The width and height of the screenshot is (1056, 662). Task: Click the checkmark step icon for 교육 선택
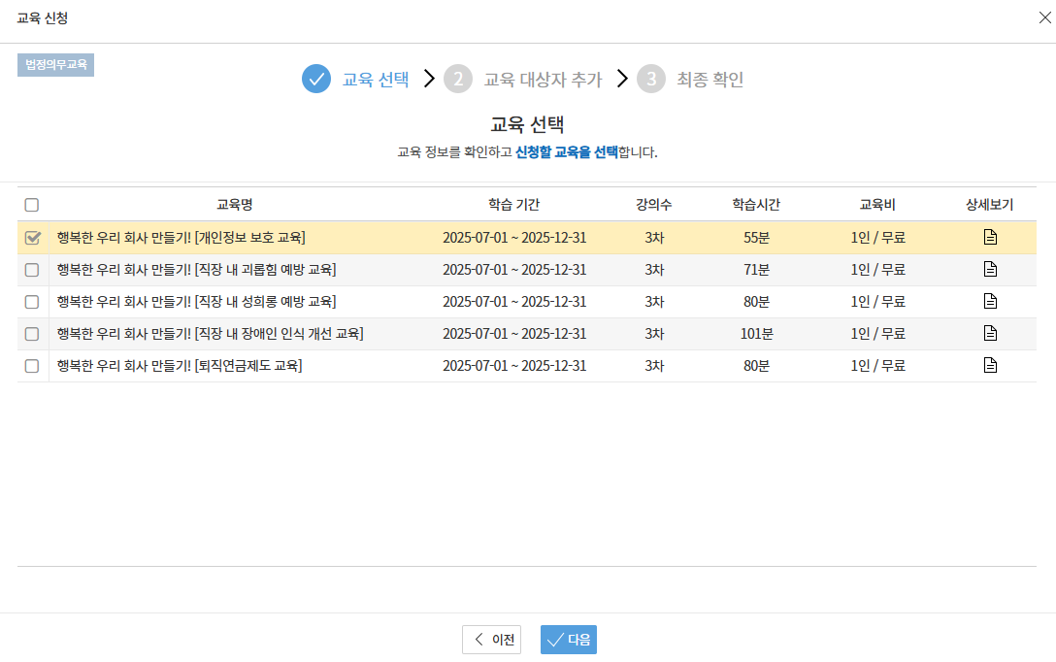pyautogui.click(x=316, y=79)
